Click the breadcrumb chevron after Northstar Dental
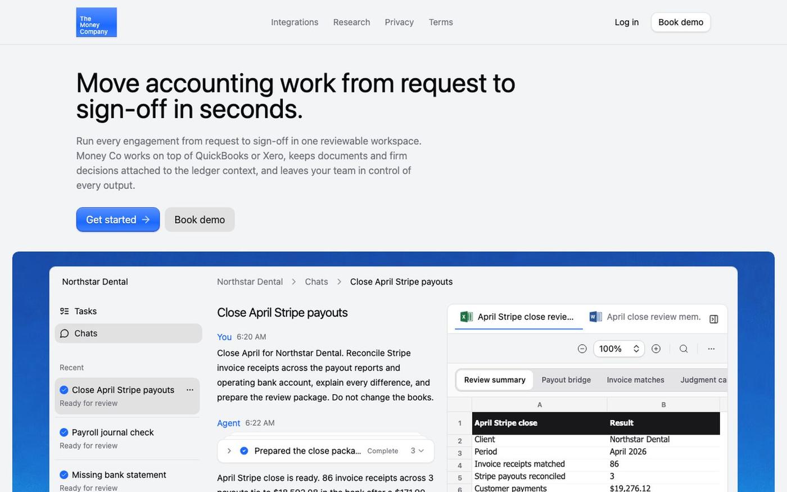The image size is (787, 492). (294, 282)
